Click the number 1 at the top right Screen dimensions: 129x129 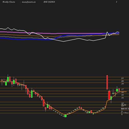(116, 2)
